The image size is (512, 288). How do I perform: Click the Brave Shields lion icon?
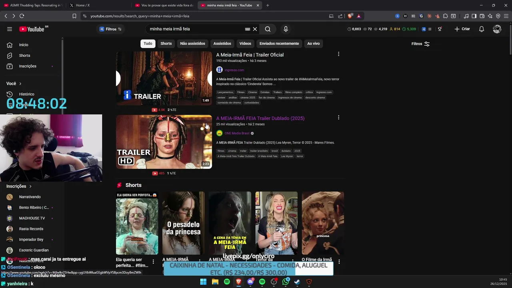350,16
